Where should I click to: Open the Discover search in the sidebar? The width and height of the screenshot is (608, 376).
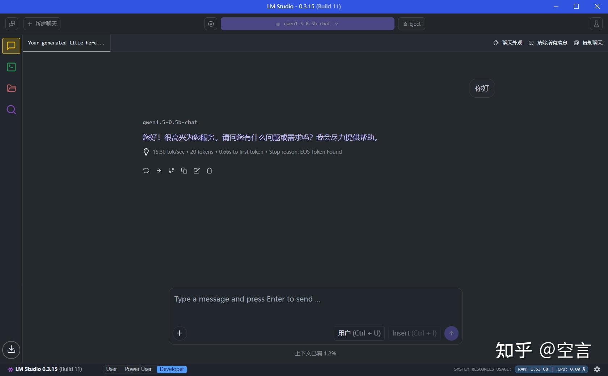pos(11,110)
